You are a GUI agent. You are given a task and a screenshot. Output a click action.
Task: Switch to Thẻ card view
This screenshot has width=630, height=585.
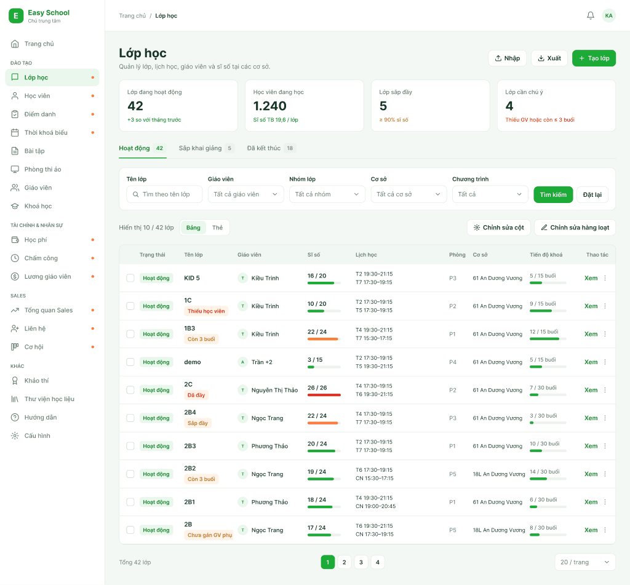pos(217,228)
